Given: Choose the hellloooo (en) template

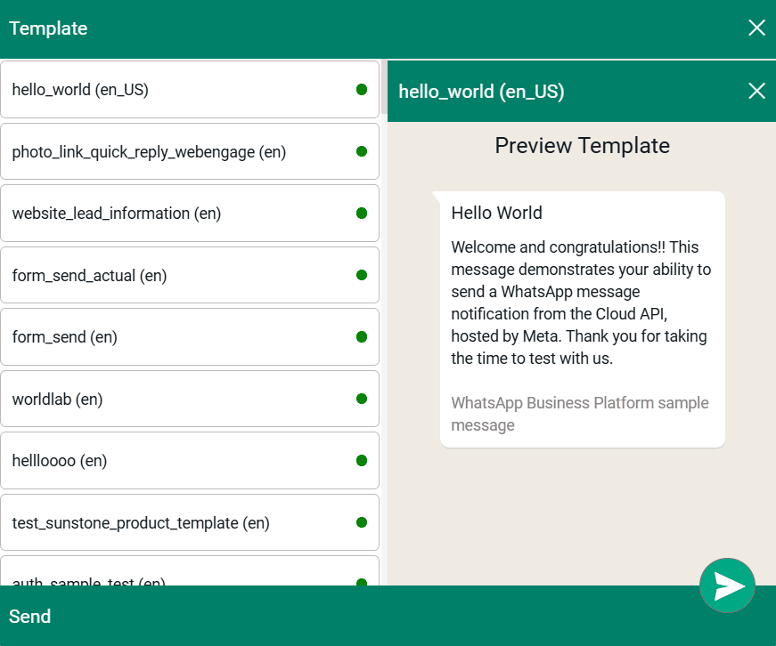Looking at the screenshot, I should [178, 461].
